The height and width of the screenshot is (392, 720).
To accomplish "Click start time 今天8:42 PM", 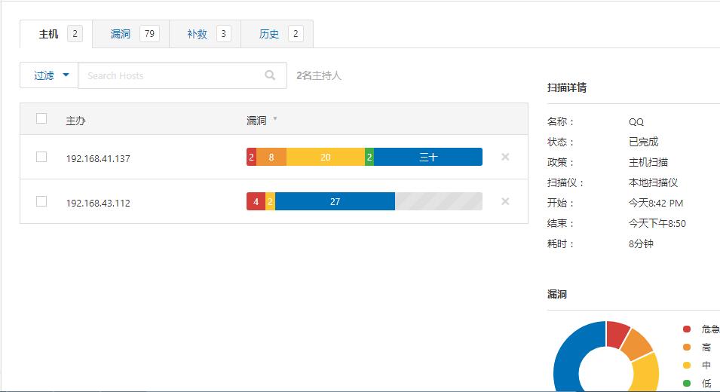I will pos(656,203).
